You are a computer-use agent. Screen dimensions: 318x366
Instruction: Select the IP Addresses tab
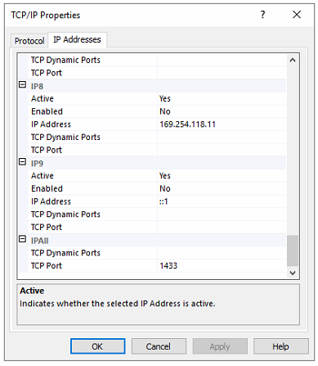pos(77,39)
